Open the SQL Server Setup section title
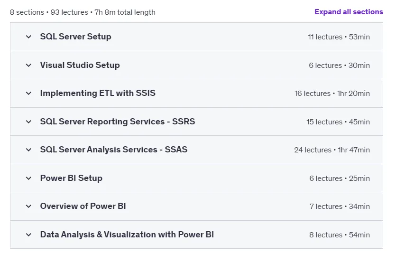The image size is (396, 254). (75, 37)
